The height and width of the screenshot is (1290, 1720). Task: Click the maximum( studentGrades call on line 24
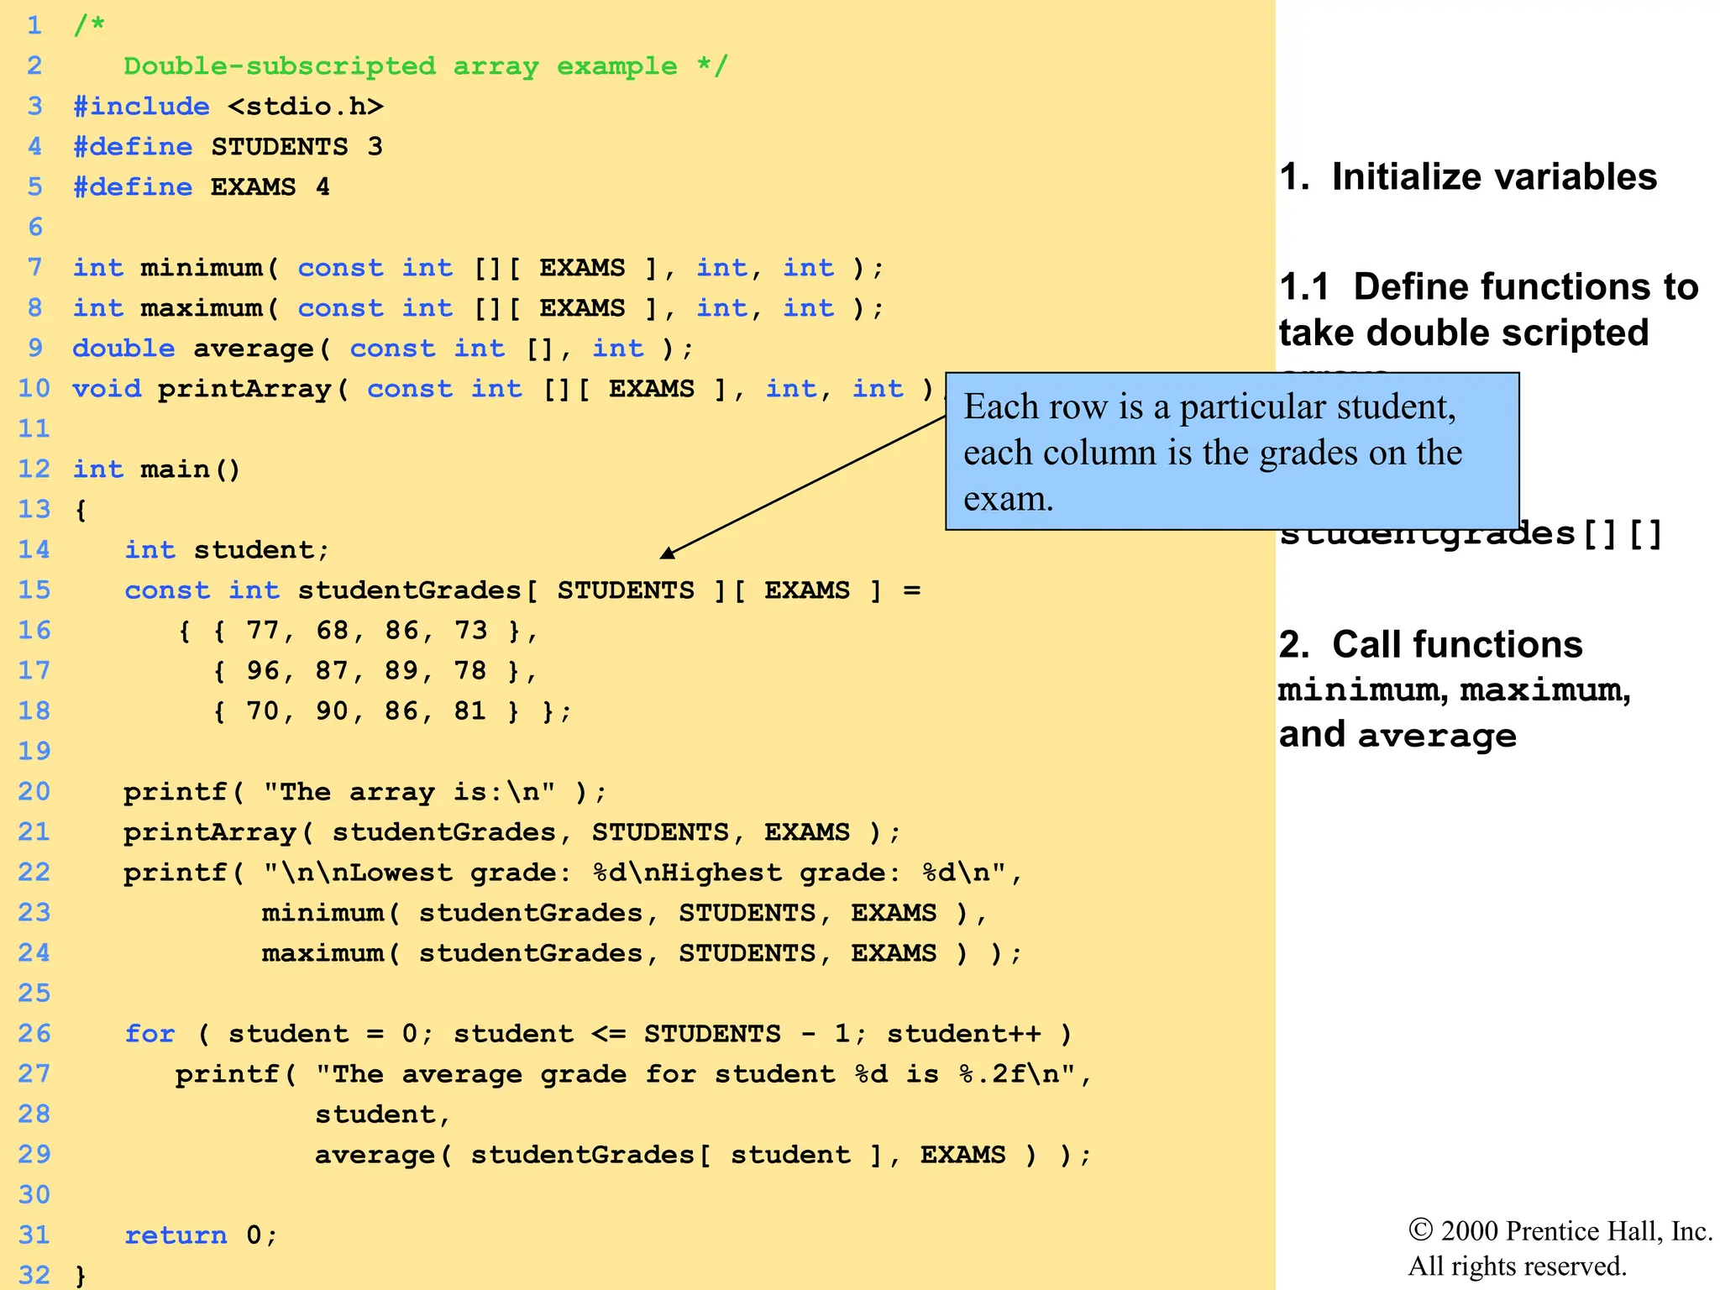[642, 953]
